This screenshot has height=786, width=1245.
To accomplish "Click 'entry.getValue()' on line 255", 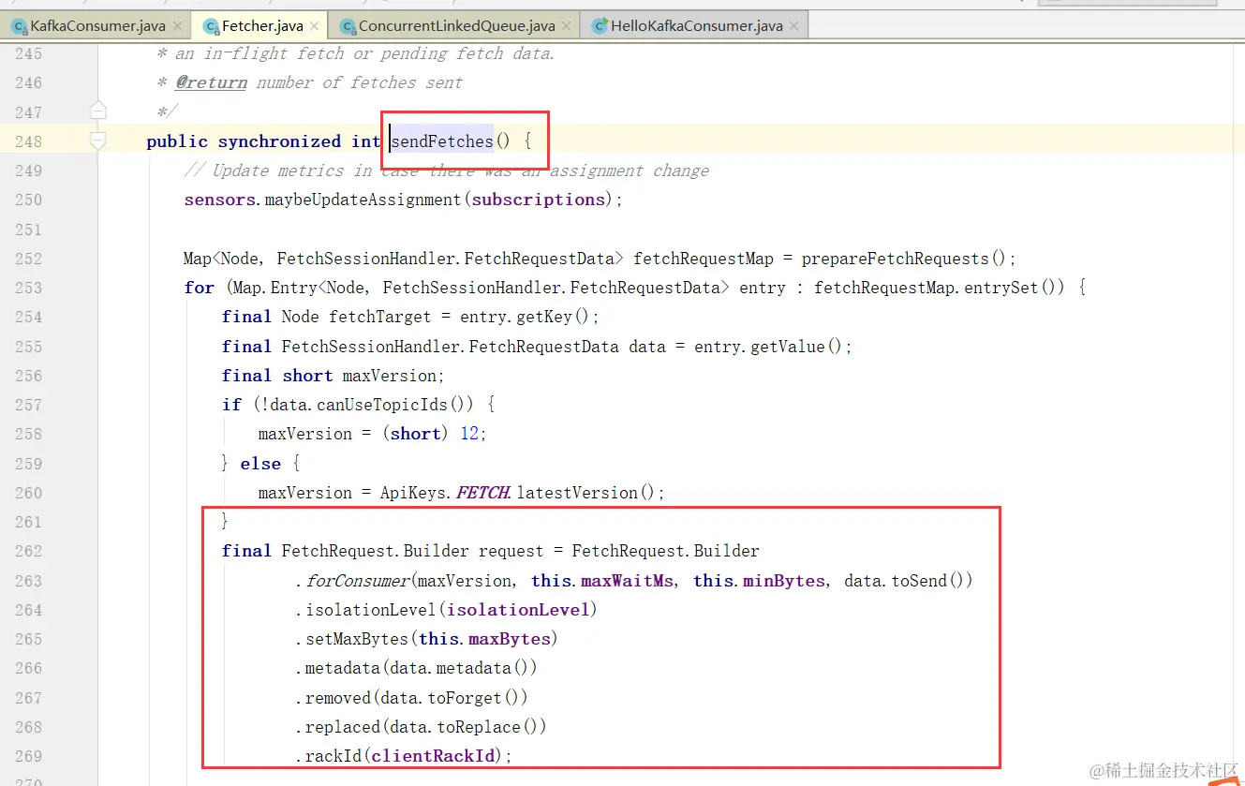I will [768, 347].
